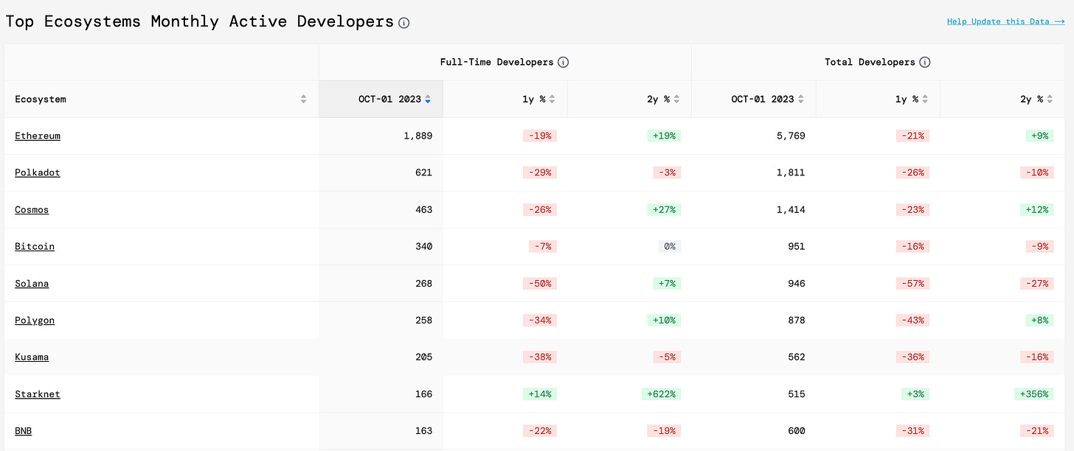Click Kusama total developers 562
The height and width of the screenshot is (451, 1074).
click(796, 357)
